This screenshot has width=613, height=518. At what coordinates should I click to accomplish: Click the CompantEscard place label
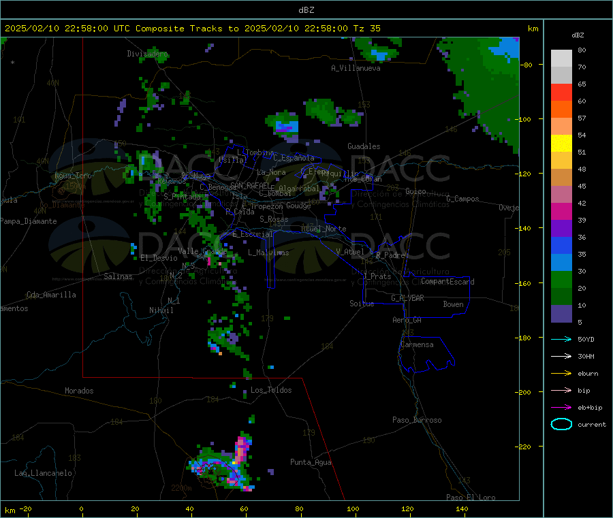point(447,282)
